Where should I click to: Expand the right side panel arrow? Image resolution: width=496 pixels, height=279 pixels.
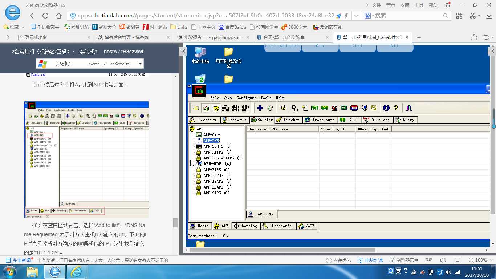(492, 51)
